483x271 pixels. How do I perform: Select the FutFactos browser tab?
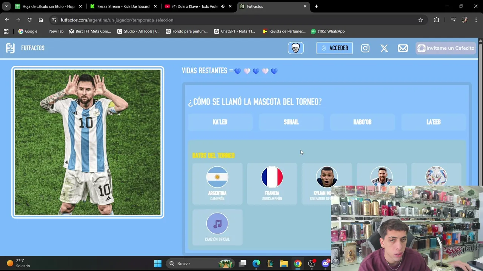click(274, 6)
